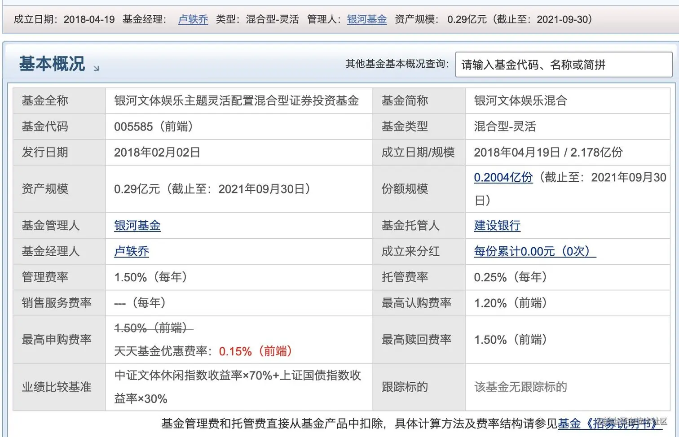Click the fund code search input box
The width and height of the screenshot is (679, 437).
click(x=563, y=64)
